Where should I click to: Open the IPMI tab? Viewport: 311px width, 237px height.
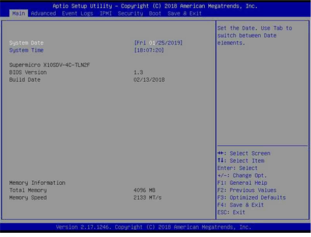(106, 14)
